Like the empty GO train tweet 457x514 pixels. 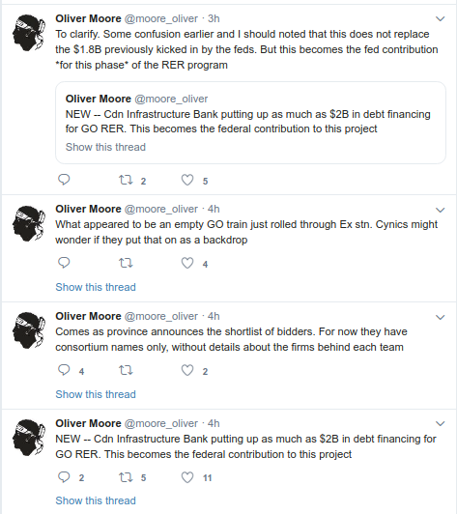click(187, 263)
